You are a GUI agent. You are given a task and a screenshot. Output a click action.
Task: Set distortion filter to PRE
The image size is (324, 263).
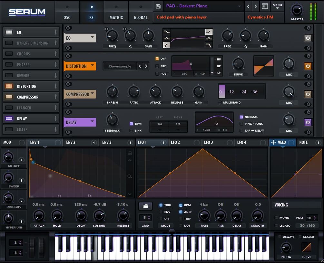click(157, 66)
